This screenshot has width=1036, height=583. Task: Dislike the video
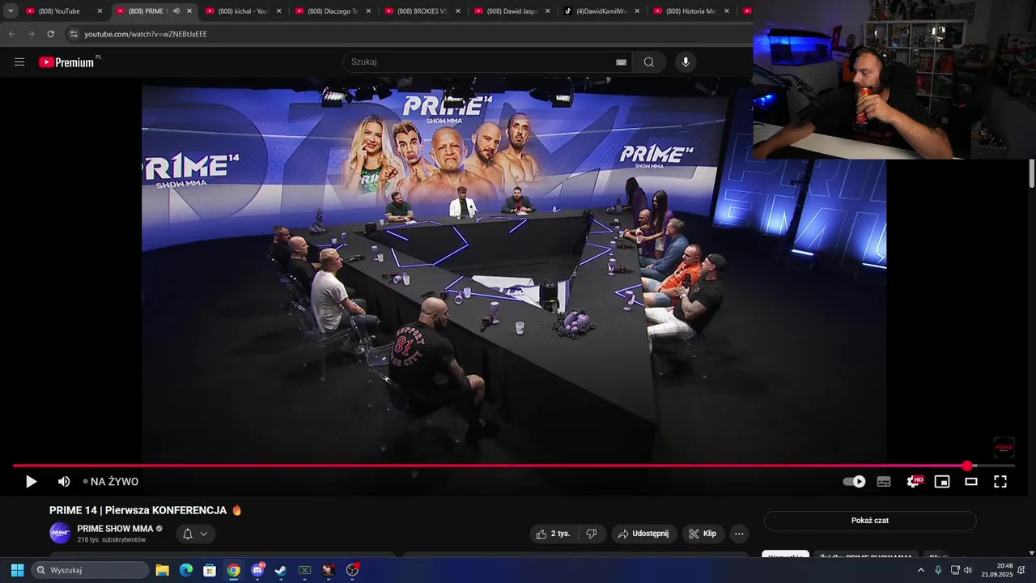pos(592,534)
